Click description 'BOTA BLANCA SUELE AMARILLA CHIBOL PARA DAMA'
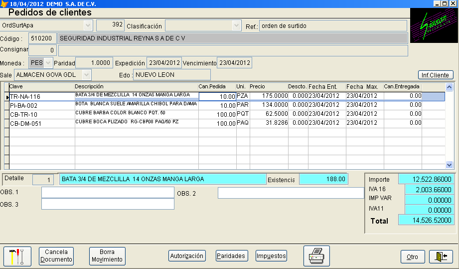 136,104
